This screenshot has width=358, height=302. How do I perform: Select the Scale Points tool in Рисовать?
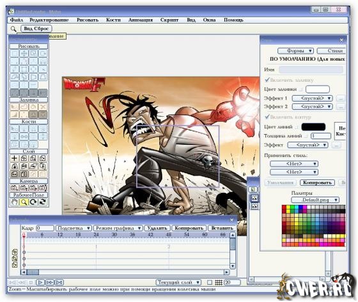click(x=33, y=54)
